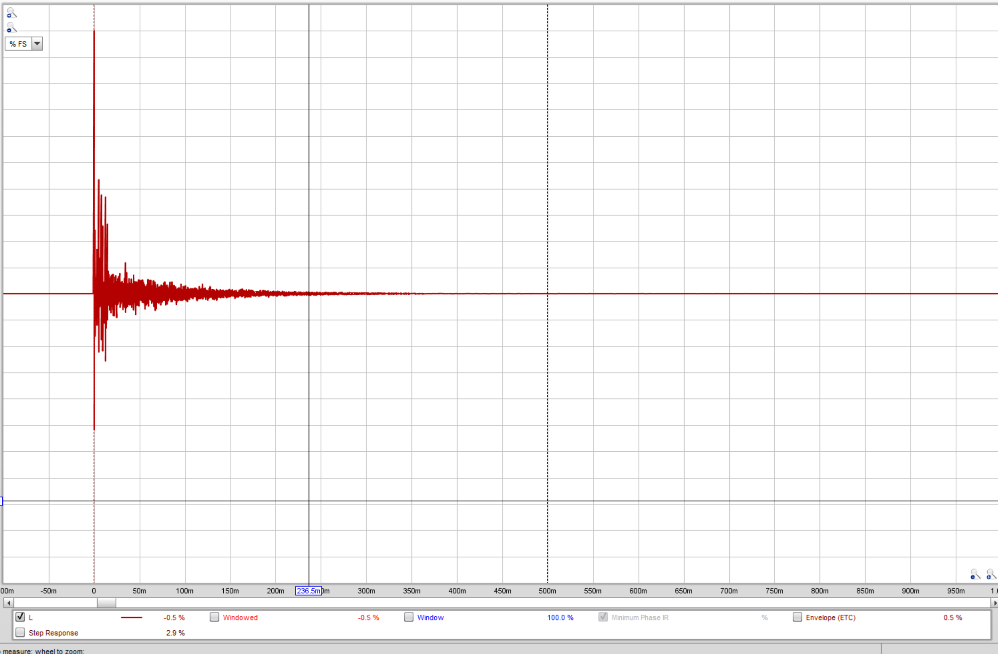Screen dimensions: 998x654
Task: Click the Envelope (ETC) label
Action: point(831,617)
